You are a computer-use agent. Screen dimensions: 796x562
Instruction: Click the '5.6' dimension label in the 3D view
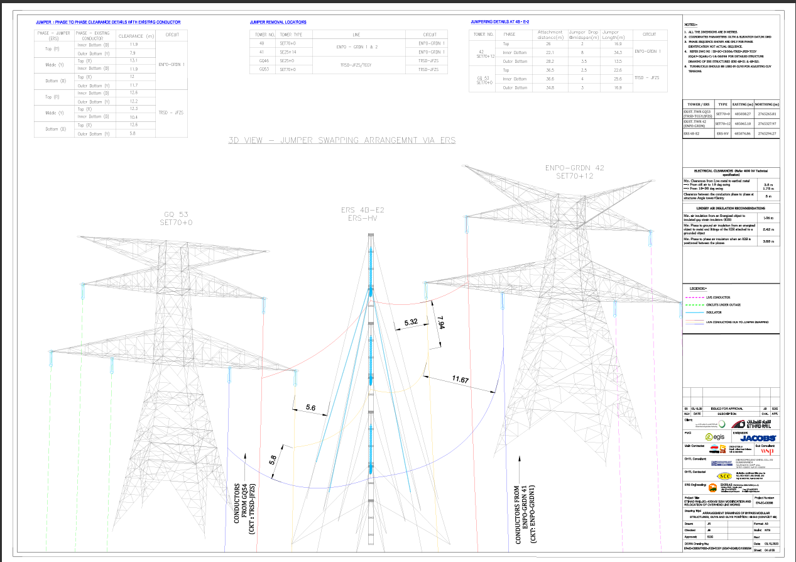pos(310,407)
